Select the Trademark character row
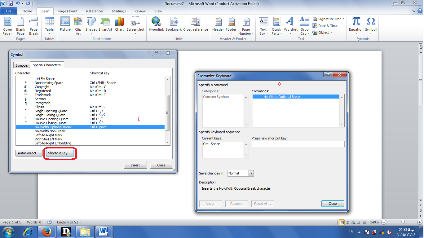 (x=90, y=95)
